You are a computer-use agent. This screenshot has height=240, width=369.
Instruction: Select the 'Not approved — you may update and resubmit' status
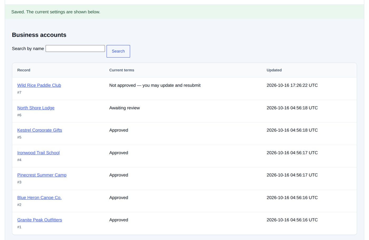[155, 85]
